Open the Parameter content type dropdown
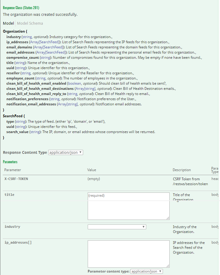This screenshot has width=220, height=275. [x=147, y=271]
